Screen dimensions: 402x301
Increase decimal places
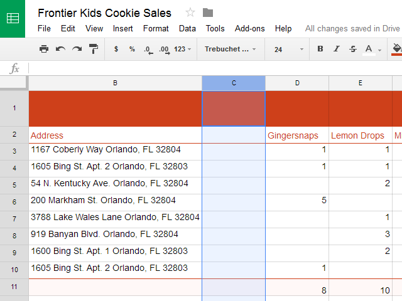coord(164,49)
